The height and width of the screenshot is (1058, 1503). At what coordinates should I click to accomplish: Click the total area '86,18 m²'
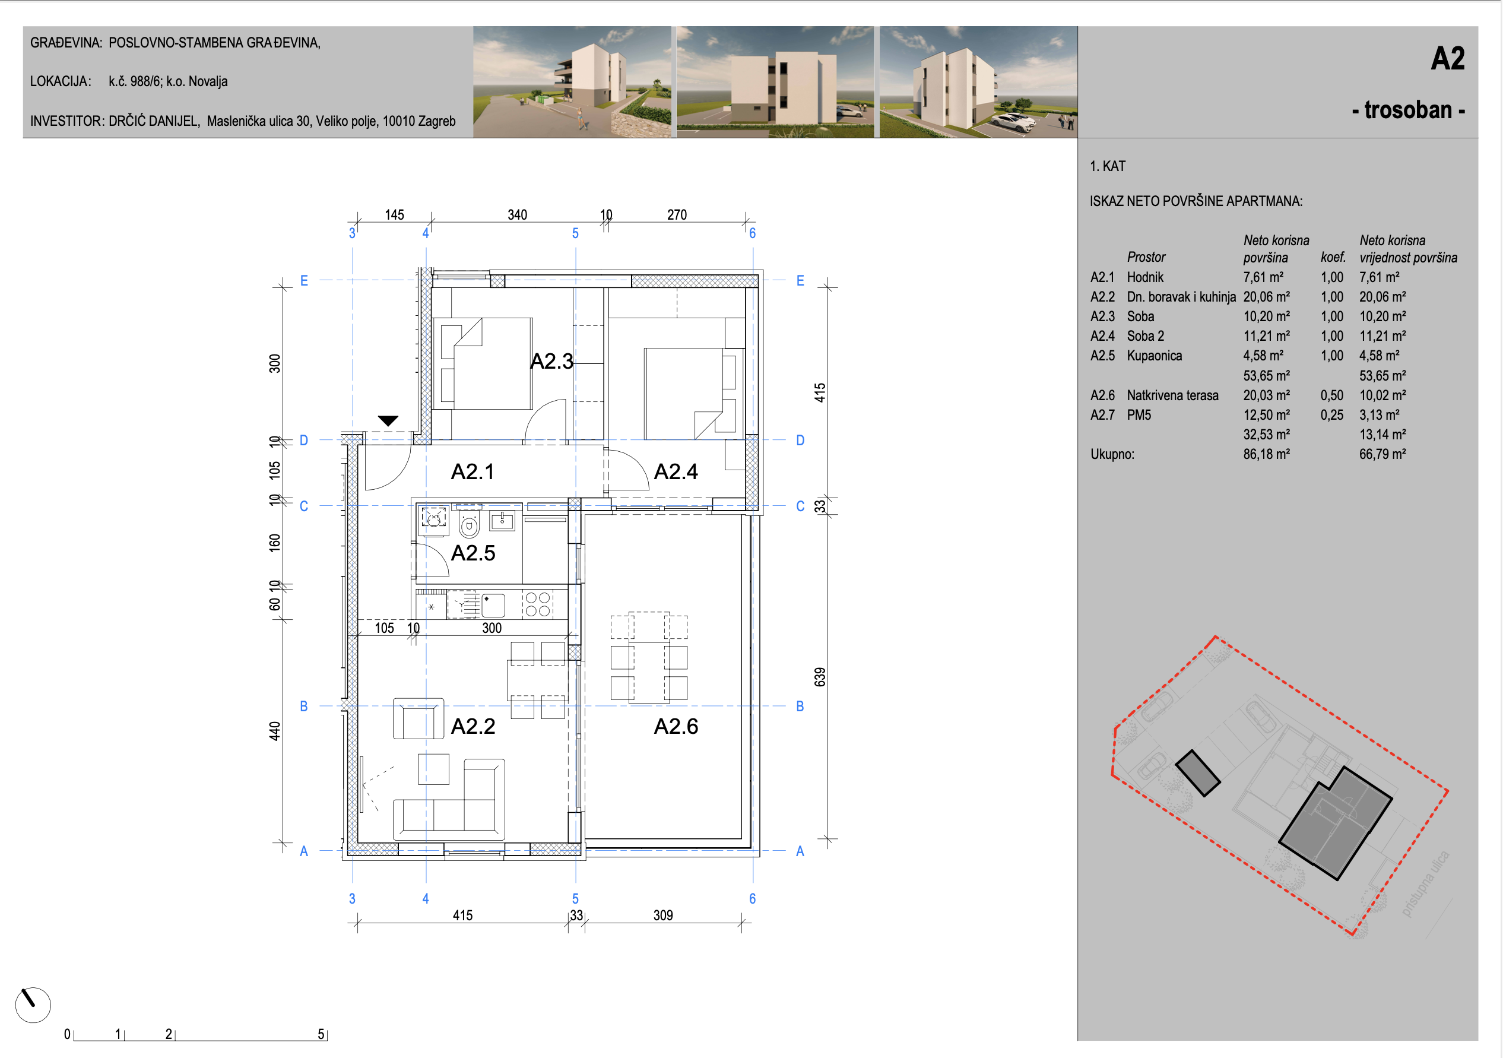tap(1267, 454)
